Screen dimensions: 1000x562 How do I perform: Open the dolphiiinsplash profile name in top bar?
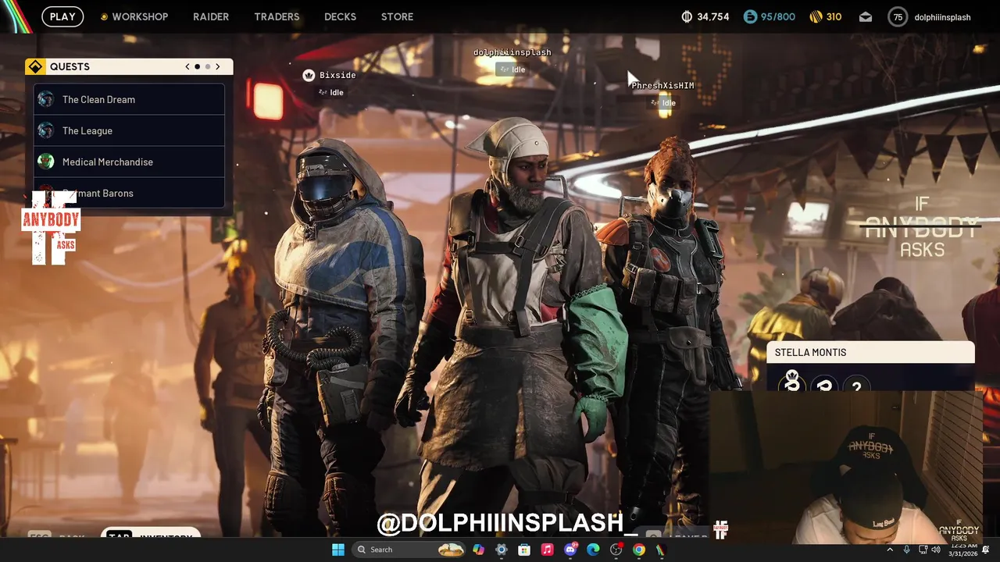942,16
